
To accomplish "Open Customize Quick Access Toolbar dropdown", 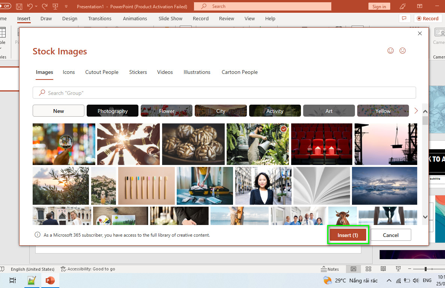I will [x=66, y=6].
